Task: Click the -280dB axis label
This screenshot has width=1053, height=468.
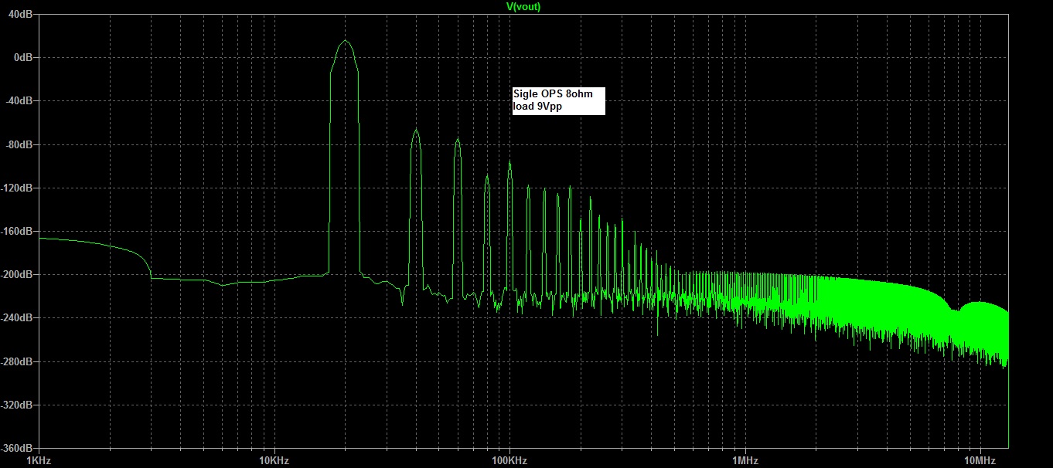Action: [16, 361]
